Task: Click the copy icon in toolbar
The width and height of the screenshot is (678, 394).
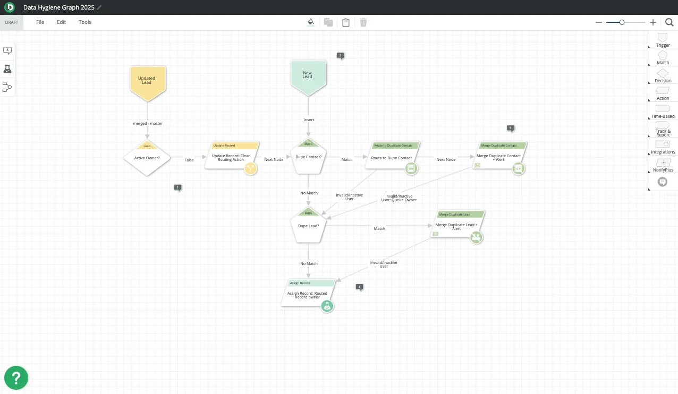Action: (328, 22)
